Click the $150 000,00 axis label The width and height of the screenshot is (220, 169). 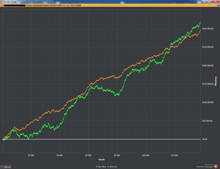[208, 84]
